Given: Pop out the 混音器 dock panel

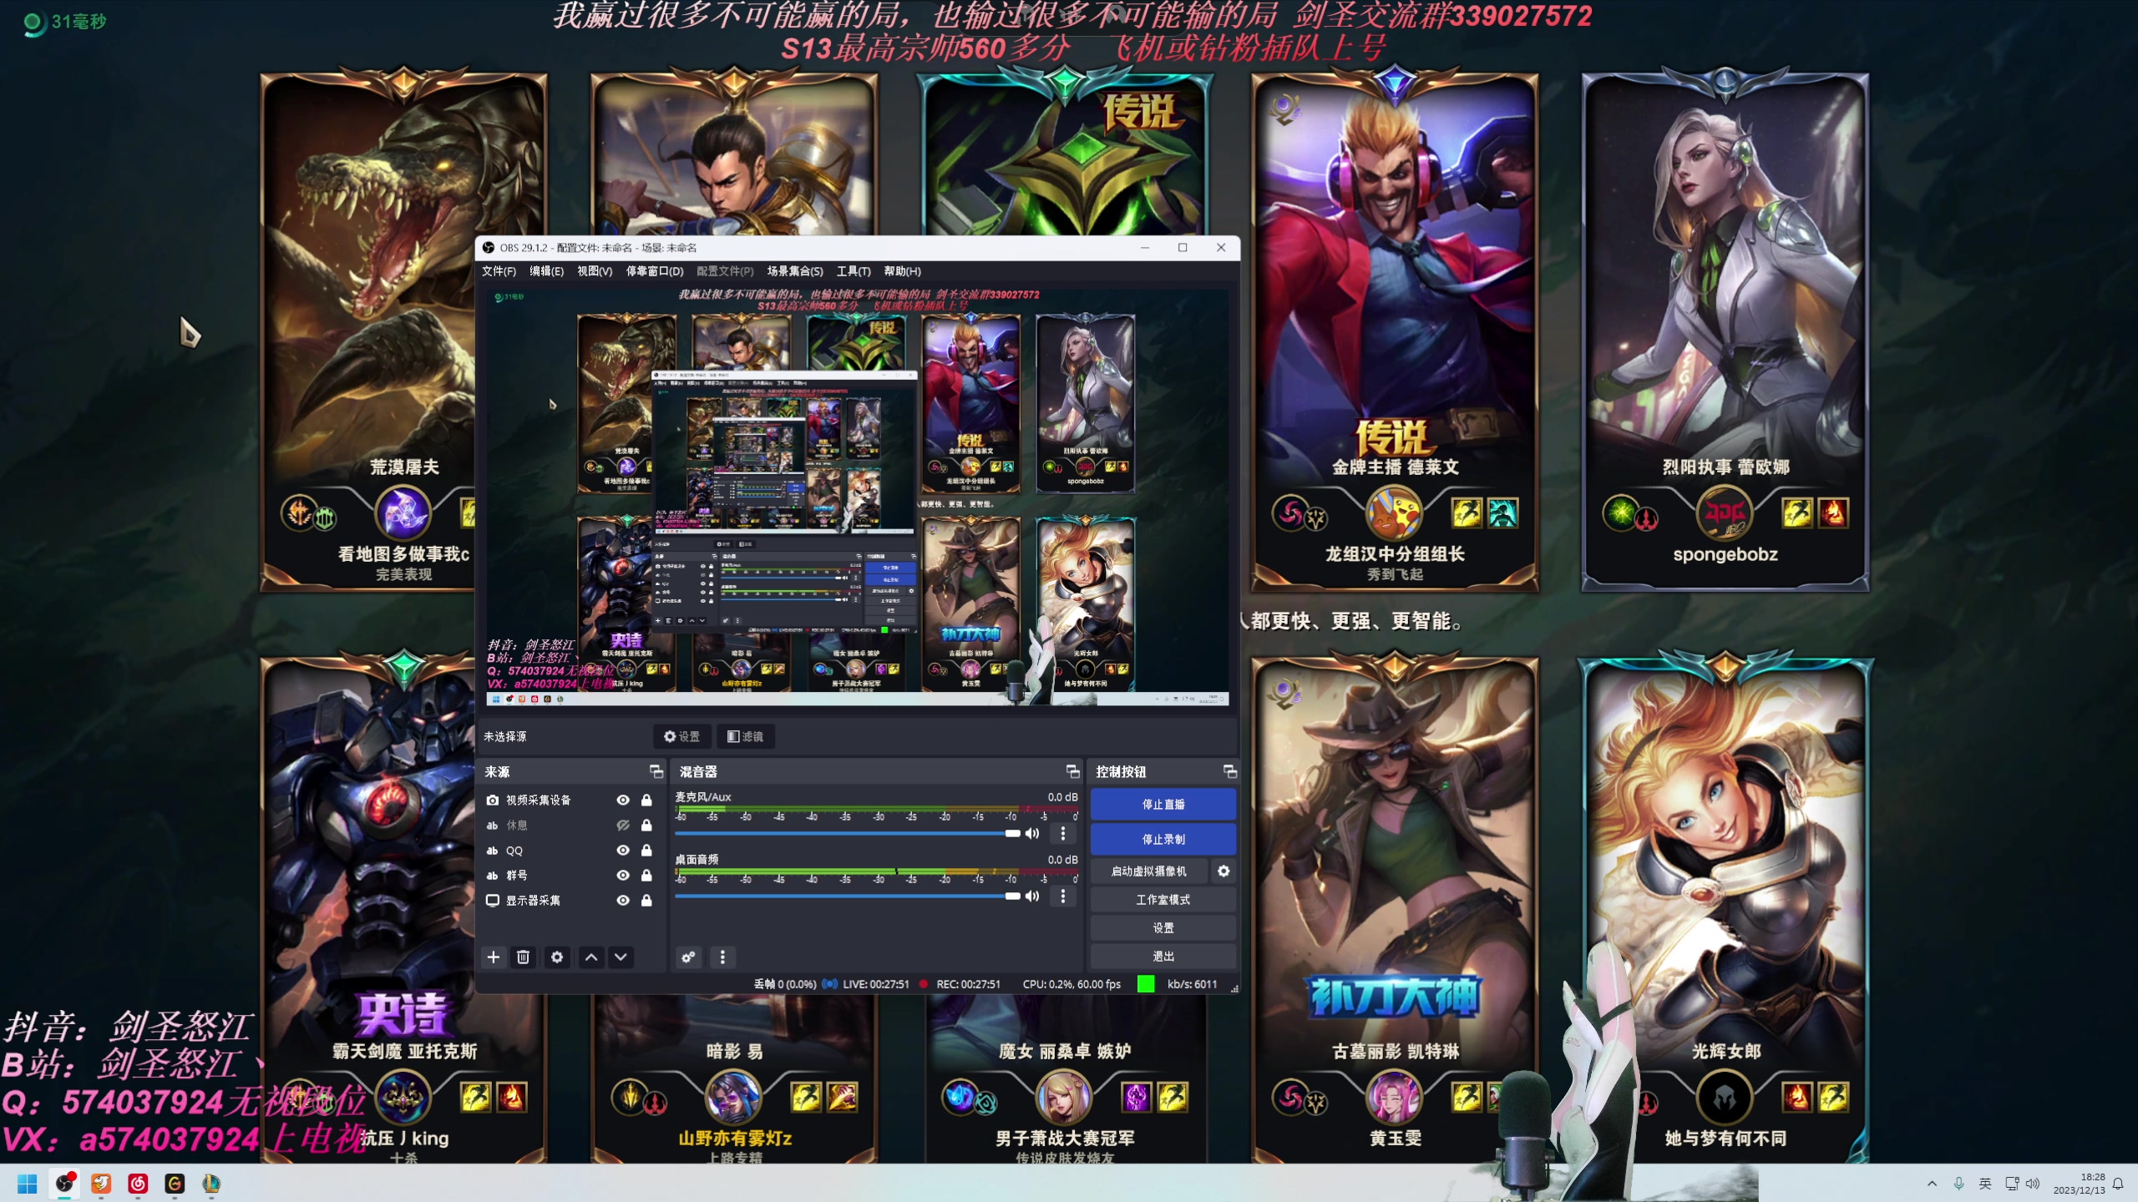Looking at the screenshot, I should tap(1072, 771).
